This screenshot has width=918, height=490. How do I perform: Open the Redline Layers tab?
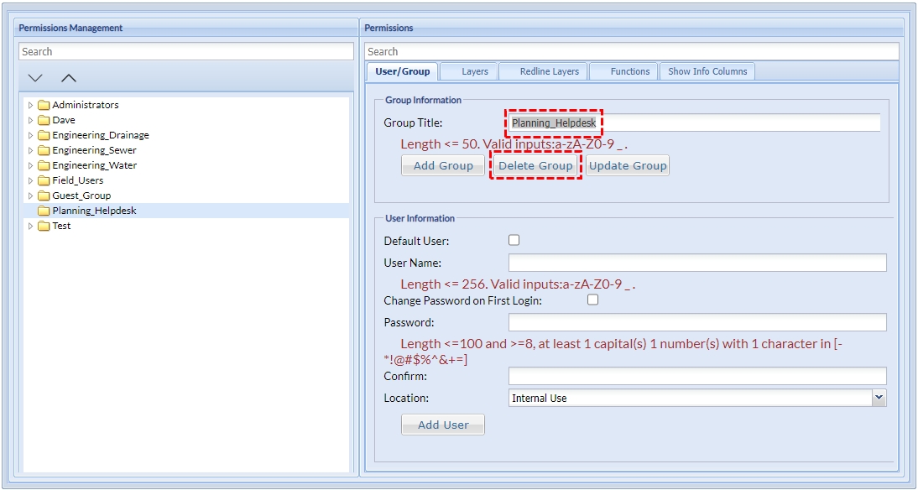click(549, 71)
